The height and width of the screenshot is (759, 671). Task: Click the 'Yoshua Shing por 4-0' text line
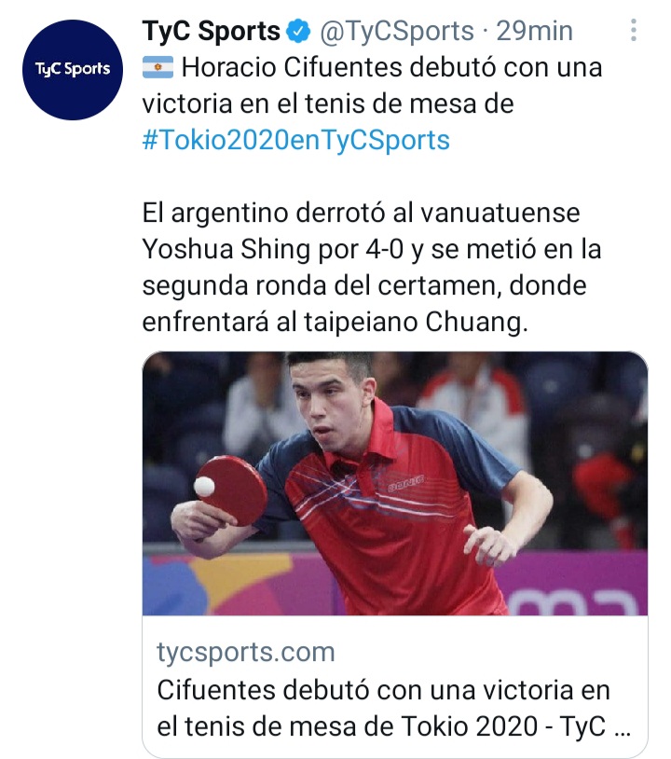coord(372,249)
